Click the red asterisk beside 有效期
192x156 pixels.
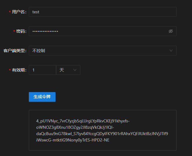point(10,70)
